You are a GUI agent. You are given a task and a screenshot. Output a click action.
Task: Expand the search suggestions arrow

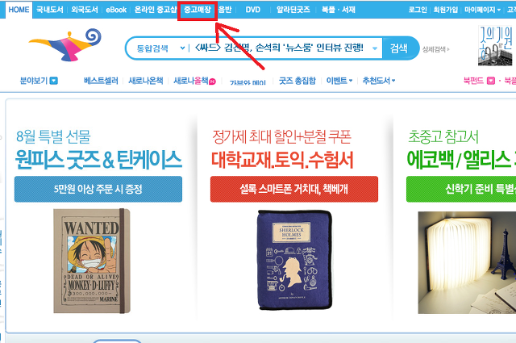tap(375, 48)
